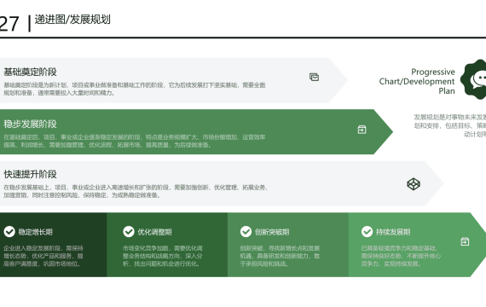Click the description text under 优化调整期
This screenshot has width=486, height=307.
163,256
